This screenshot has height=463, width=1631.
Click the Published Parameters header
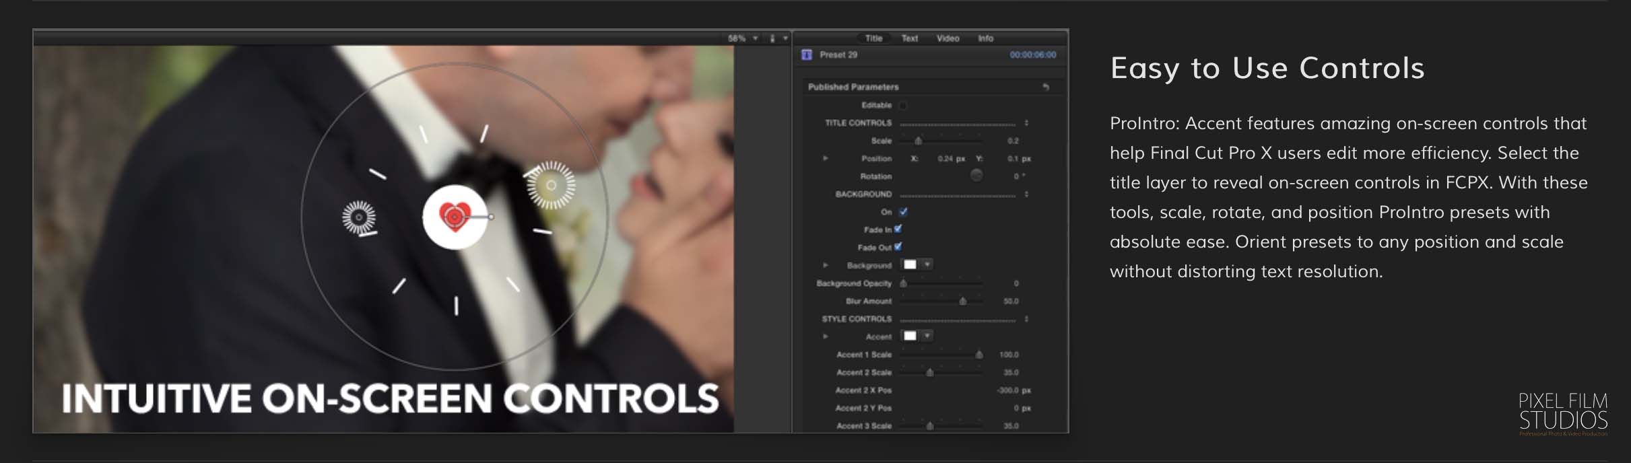tap(853, 87)
